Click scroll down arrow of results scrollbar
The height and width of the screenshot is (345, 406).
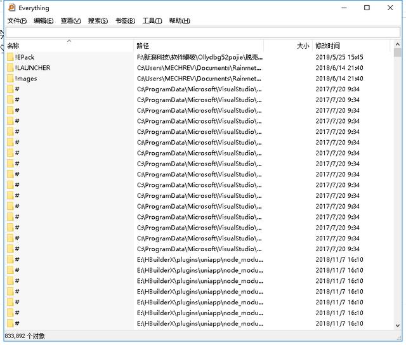click(398, 325)
